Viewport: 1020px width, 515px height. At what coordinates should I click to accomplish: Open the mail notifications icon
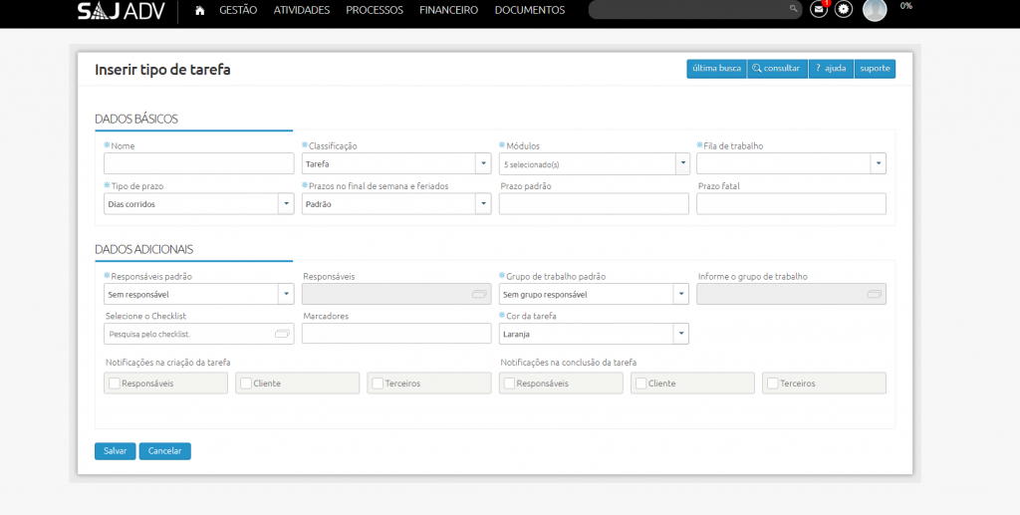[819, 9]
